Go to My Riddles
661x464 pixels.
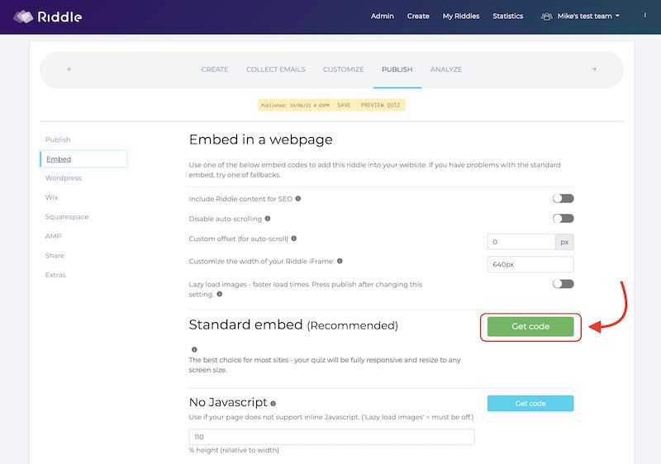[461, 16]
